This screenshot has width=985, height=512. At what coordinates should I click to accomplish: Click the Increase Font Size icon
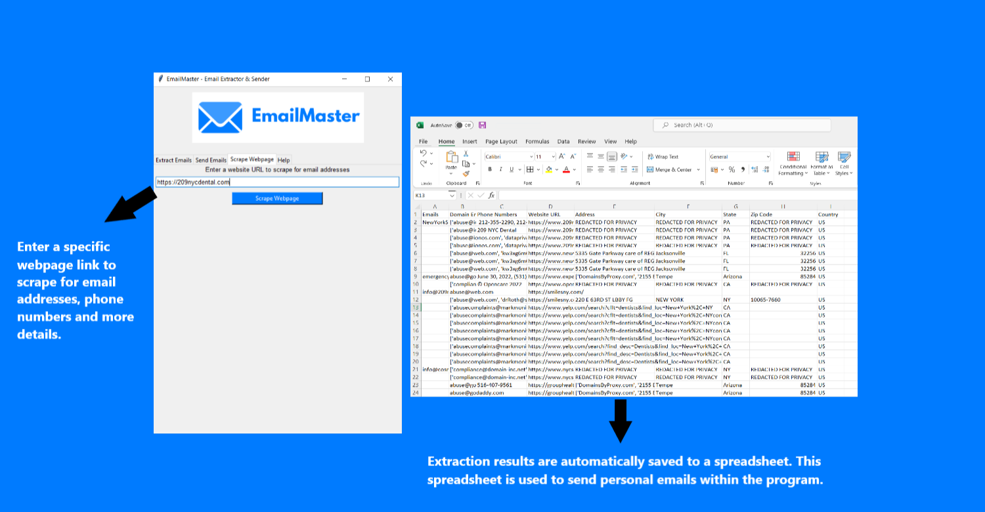[x=562, y=156]
